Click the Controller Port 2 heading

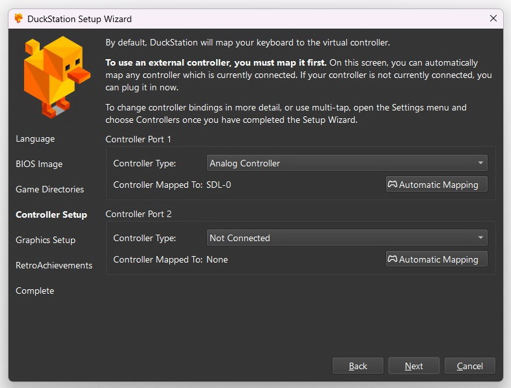tap(139, 214)
